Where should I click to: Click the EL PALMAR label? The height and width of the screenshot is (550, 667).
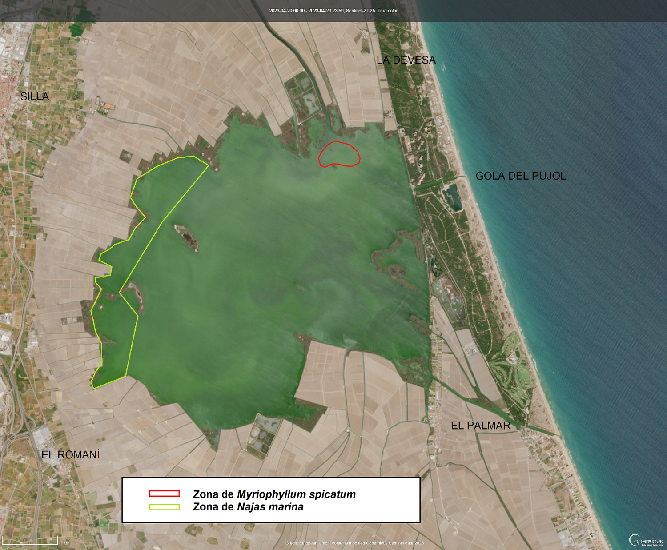pos(481,426)
